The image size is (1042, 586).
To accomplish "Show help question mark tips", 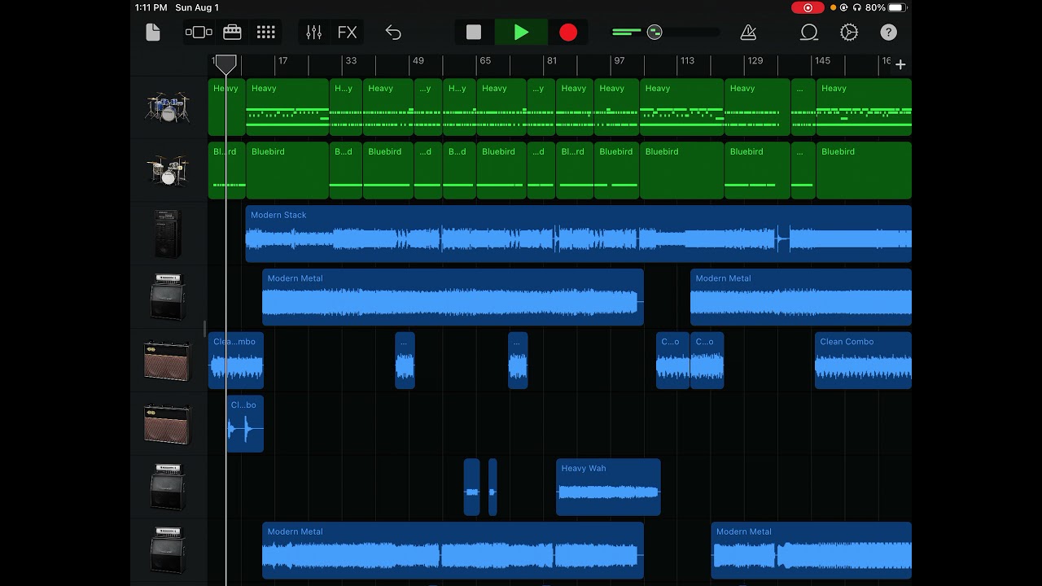I will pyautogui.click(x=888, y=33).
